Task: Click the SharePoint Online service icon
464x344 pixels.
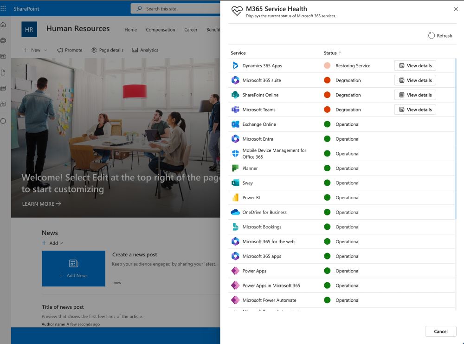Action: point(235,95)
